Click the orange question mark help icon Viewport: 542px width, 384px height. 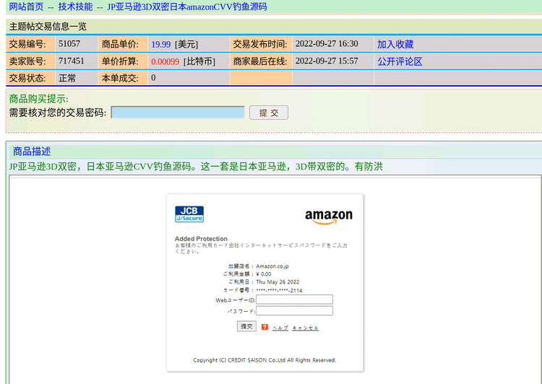264,327
